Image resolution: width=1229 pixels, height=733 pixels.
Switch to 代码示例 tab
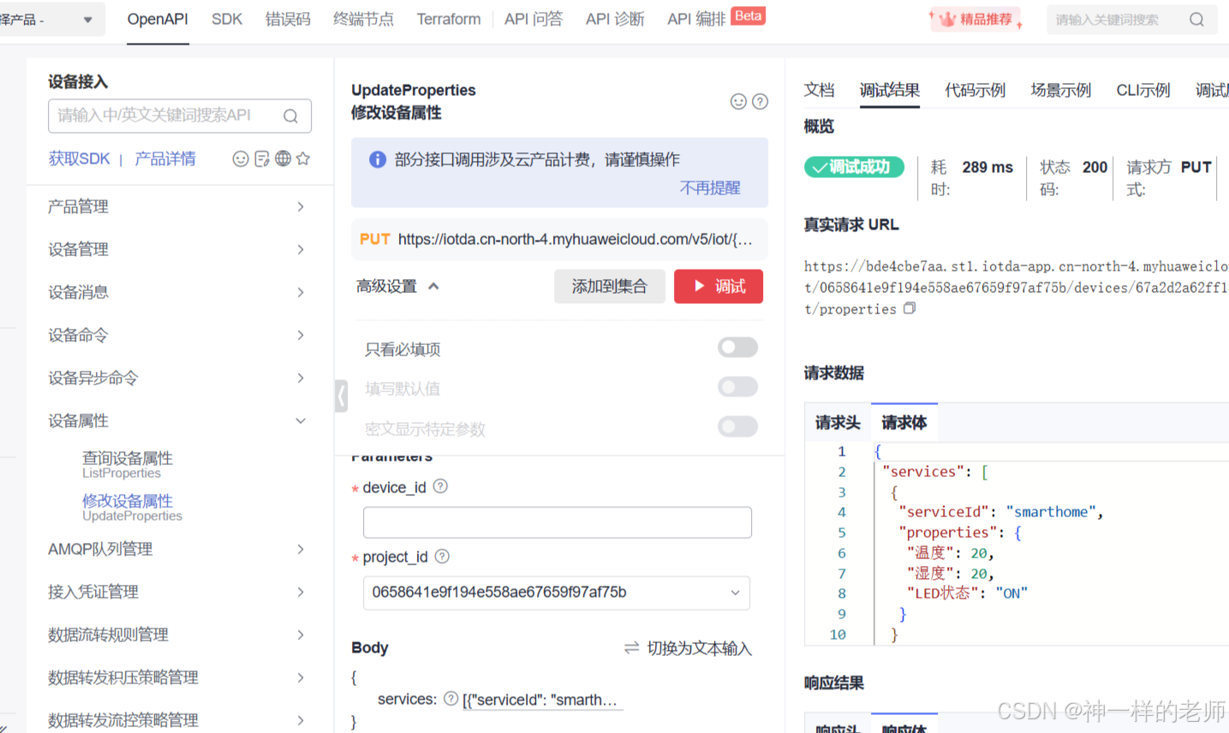tap(975, 90)
